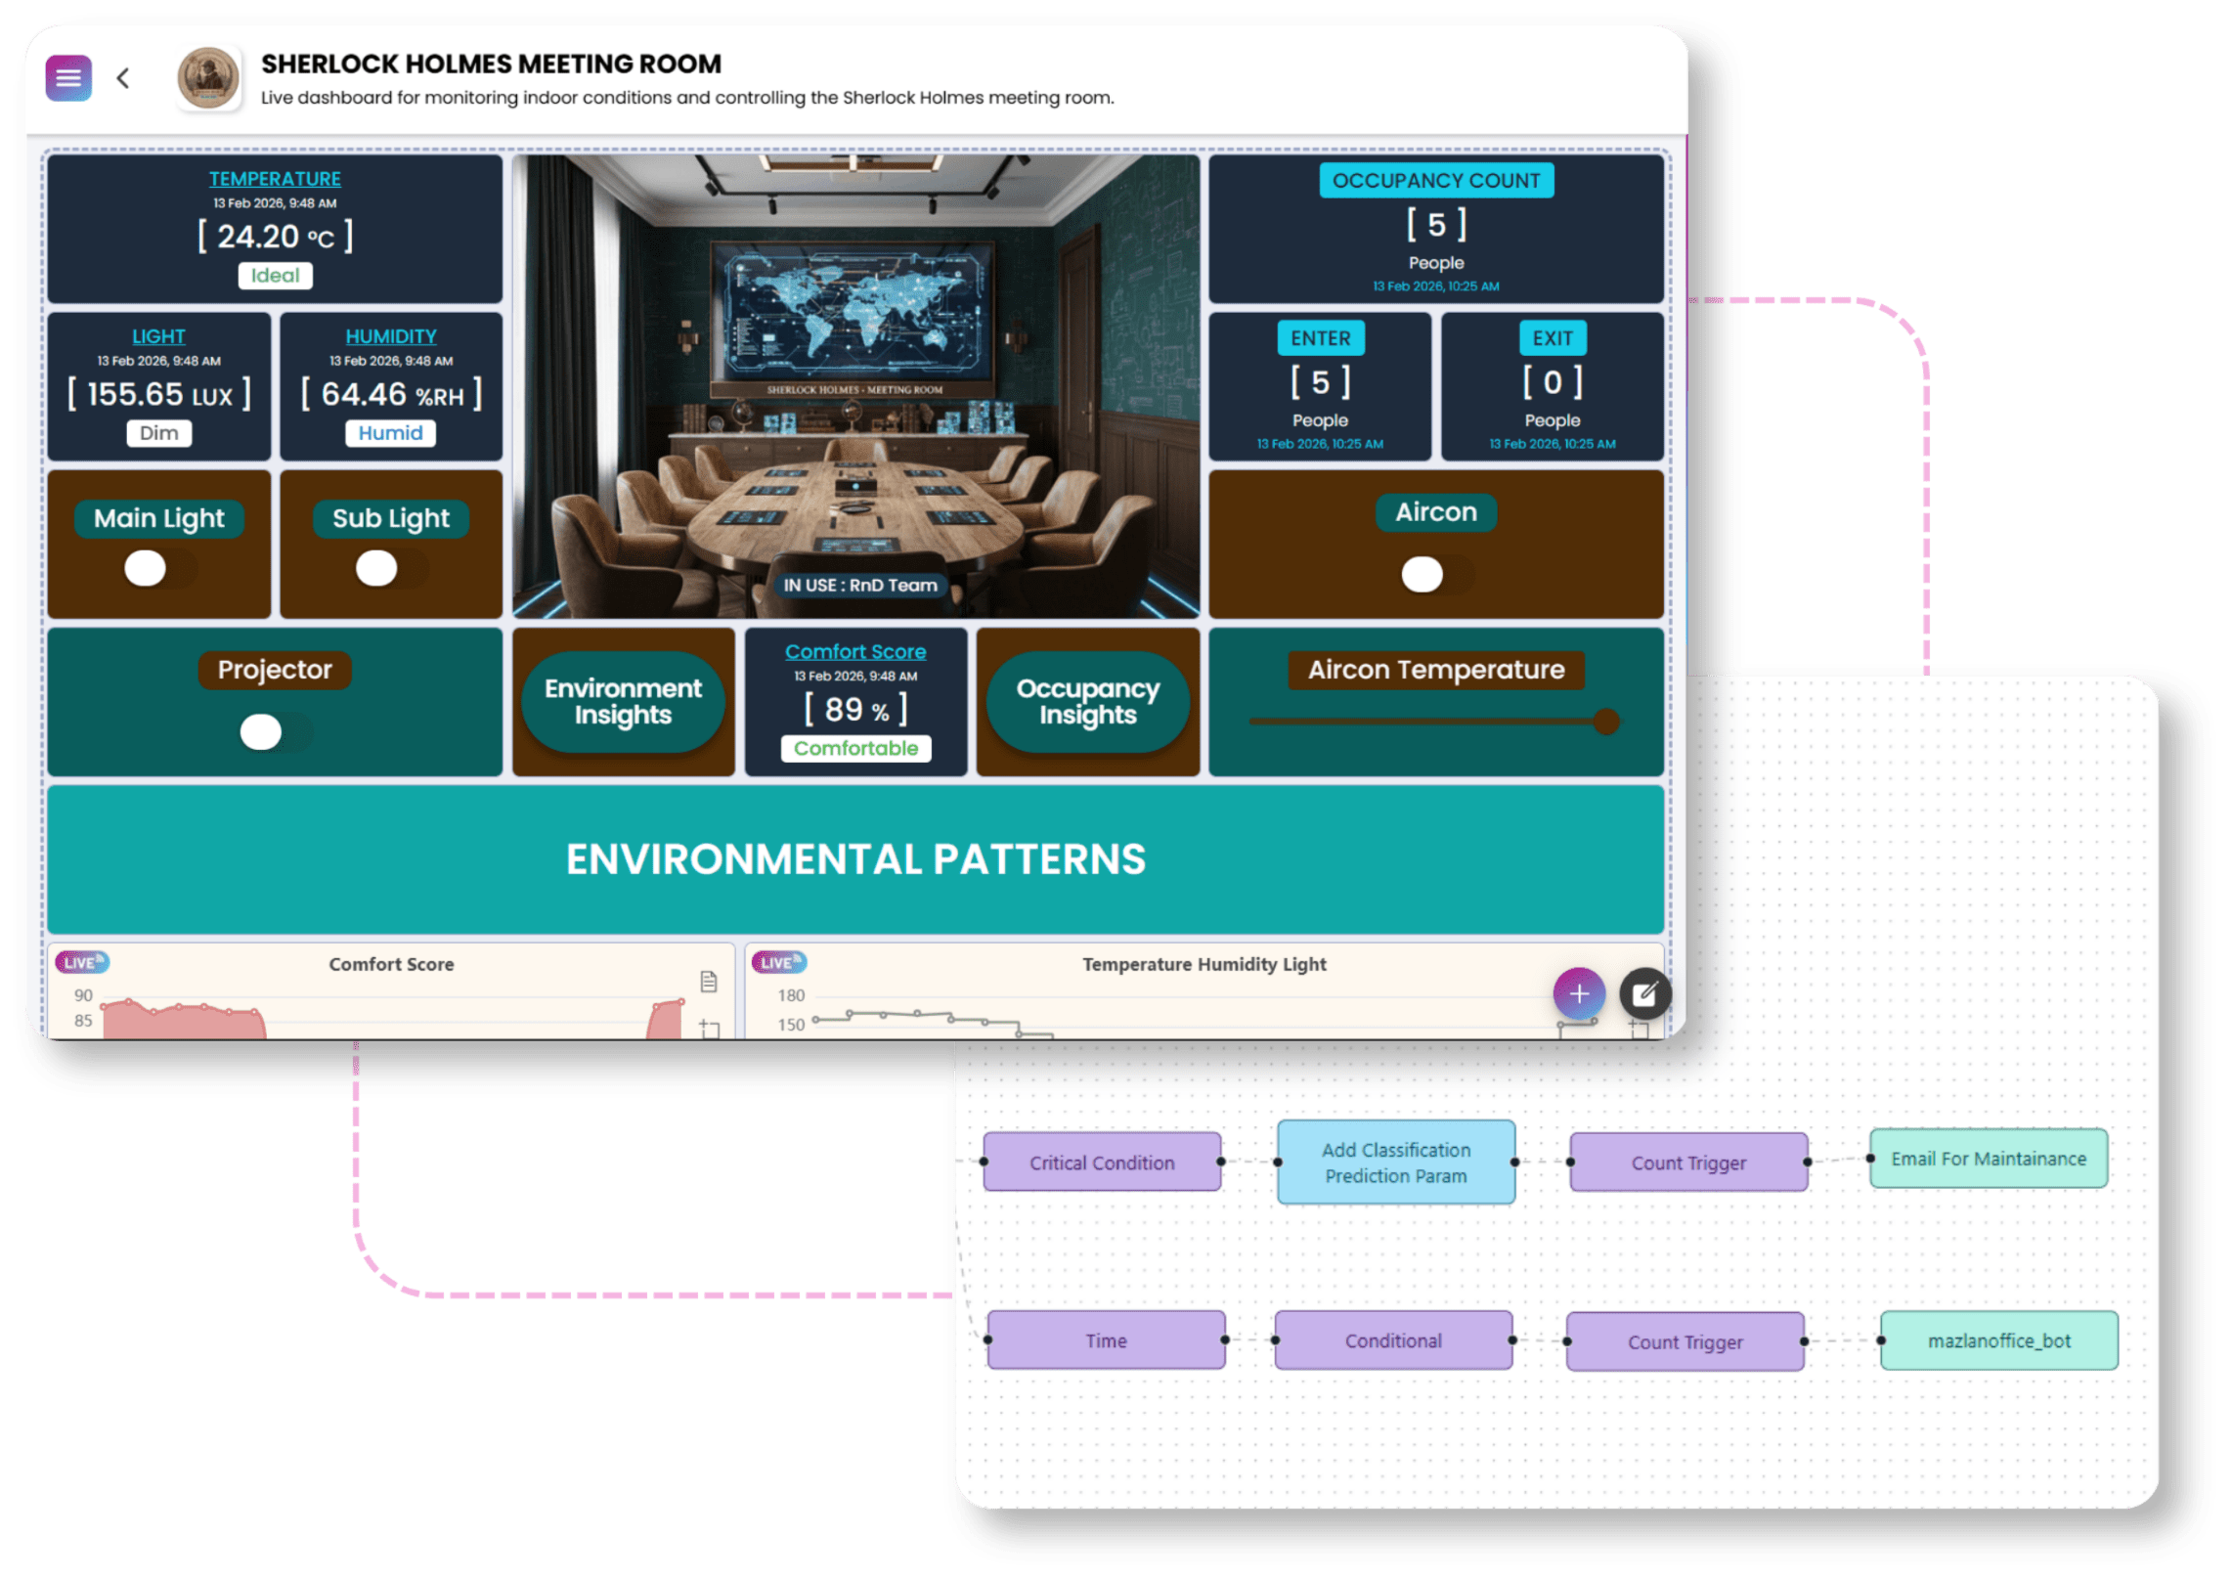Image resolution: width=2232 pixels, height=1579 pixels.
Task: Click LIVE badge on Temperature Humidity Light chart
Action: (x=778, y=962)
